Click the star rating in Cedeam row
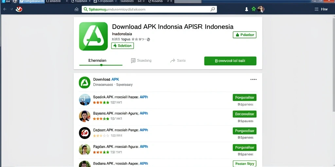Image resolution: width=335 pixels, height=167 pixels. [x=101, y=135]
